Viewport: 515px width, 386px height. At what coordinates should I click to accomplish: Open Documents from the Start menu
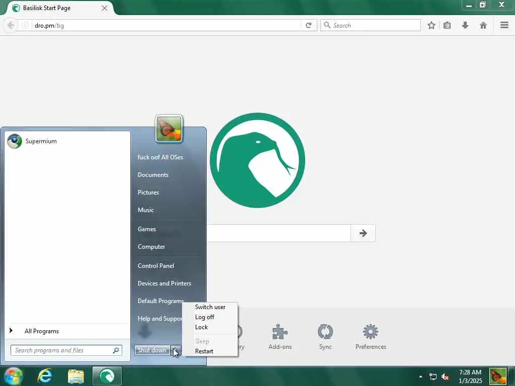pos(153,175)
